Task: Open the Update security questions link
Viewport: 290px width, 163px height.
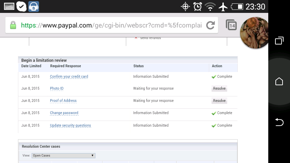Action: click(70, 126)
